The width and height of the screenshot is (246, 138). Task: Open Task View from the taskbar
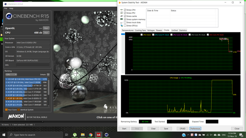click(x=66, y=135)
